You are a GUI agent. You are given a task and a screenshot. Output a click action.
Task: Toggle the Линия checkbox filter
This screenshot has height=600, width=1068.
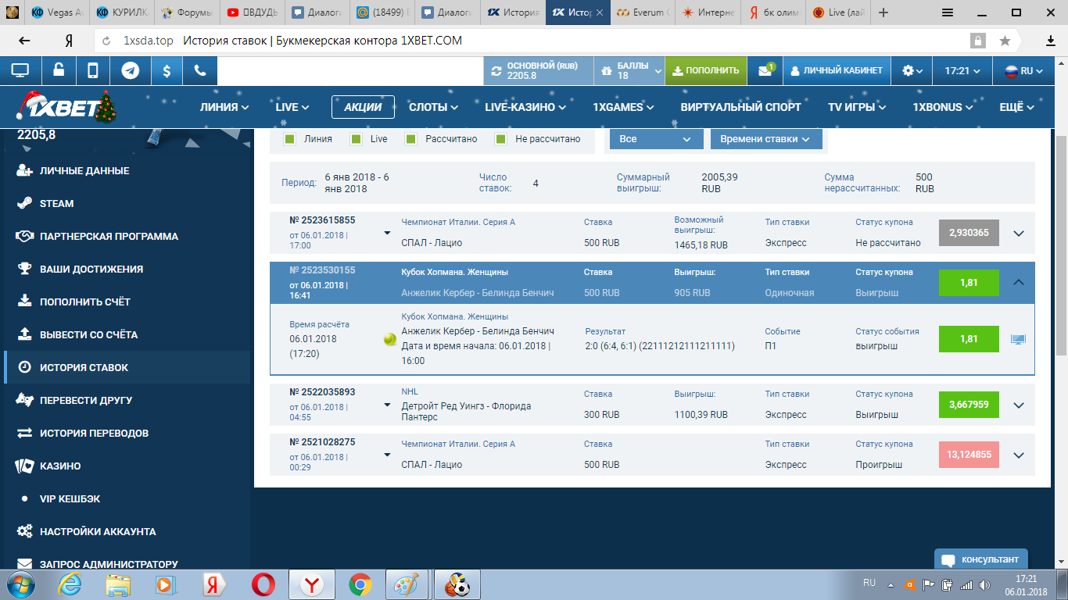point(289,139)
